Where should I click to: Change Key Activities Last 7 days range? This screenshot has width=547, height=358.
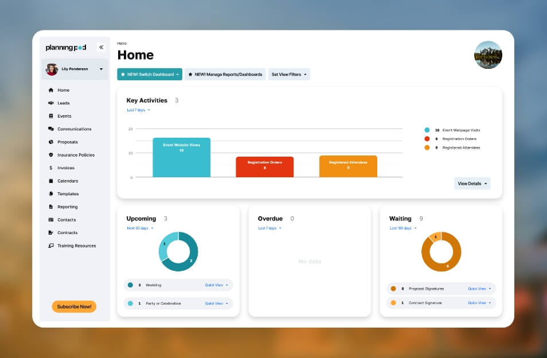(139, 110)
